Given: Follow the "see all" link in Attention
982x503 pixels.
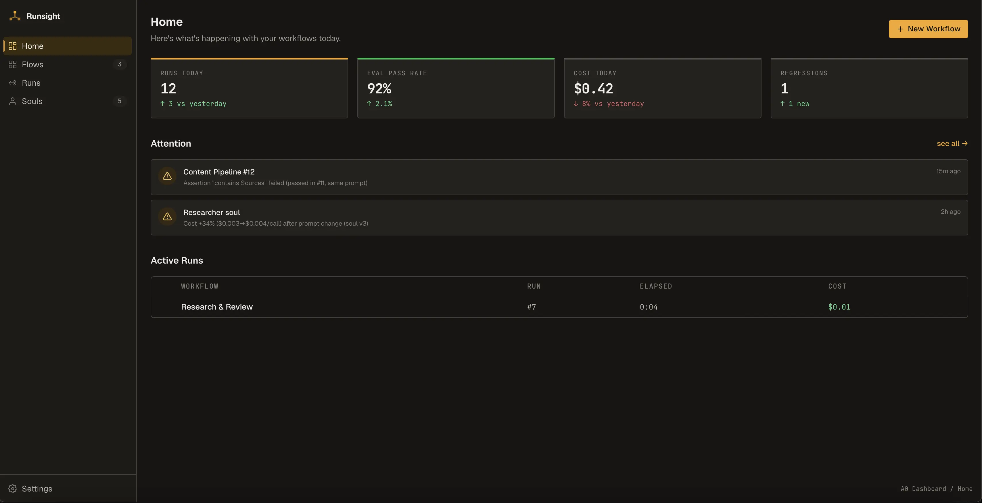Looking at the screenshot, I should tap(952, 143).
